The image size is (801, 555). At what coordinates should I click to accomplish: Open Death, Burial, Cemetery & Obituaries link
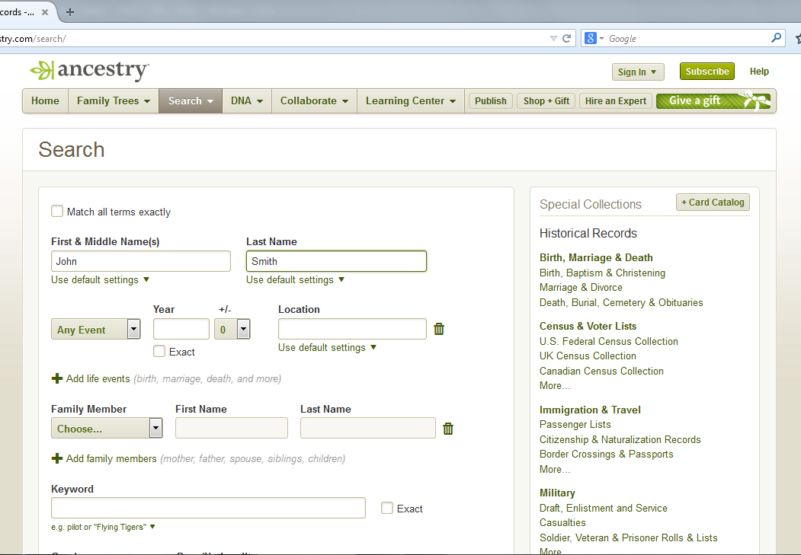(621, 302)
